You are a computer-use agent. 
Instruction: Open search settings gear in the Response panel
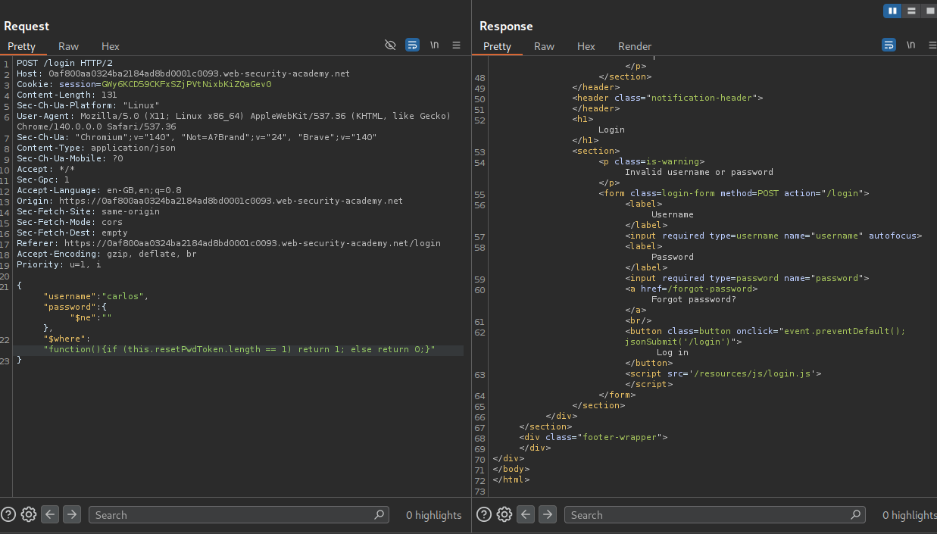(x=504, y=514)
